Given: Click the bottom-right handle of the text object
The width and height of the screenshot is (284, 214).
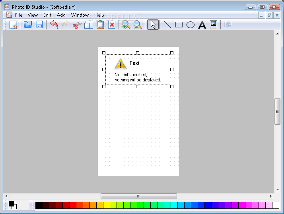Looking at the screenshot, I should tap(172, 87).
